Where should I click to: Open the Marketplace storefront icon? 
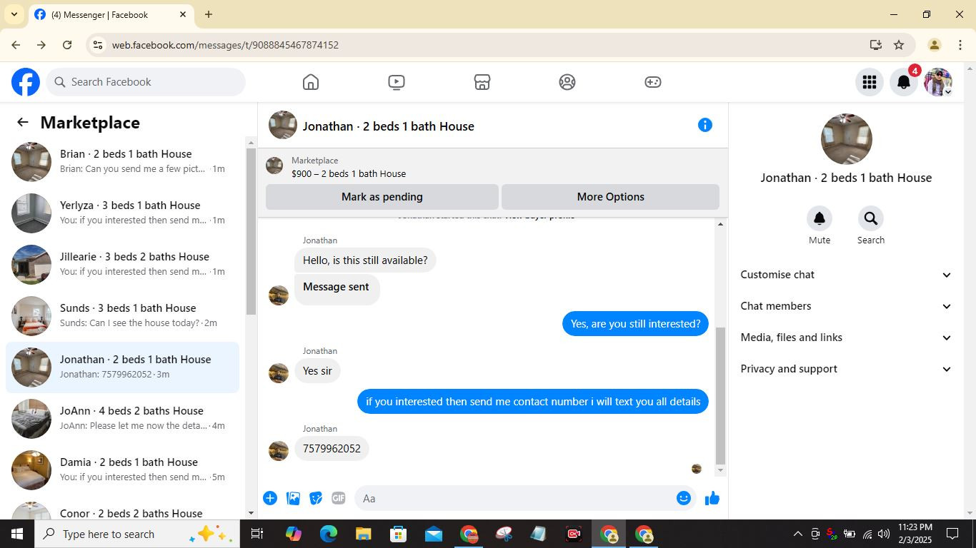(x=482, y=82)
